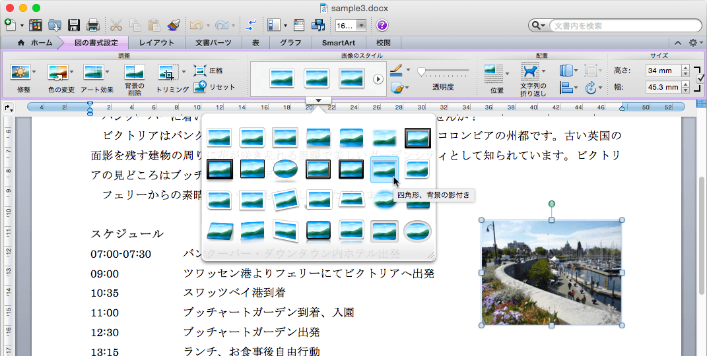Viewport: 707px width, 356px height.
Task: Toggle the lock aspect ratio checkbox
Action: tap(700, 79)
